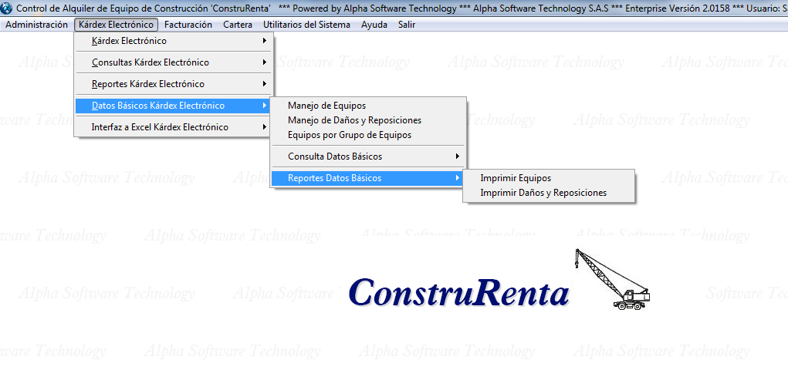Open Utilitarios del Sistema menu

306,25
